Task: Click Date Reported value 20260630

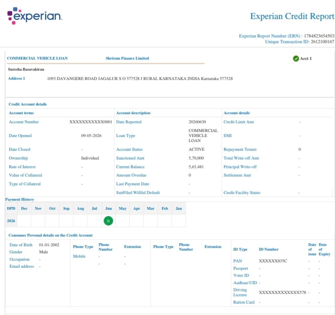Action: [x=197, y=122]
